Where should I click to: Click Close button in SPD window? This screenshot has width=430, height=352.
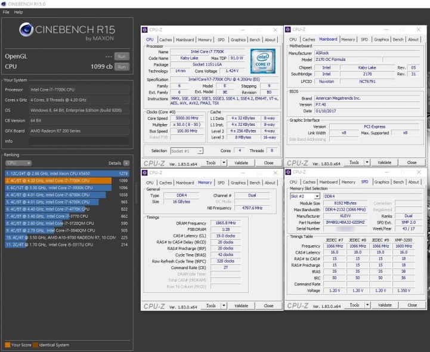pyautogui.click(x=412, y=305)
